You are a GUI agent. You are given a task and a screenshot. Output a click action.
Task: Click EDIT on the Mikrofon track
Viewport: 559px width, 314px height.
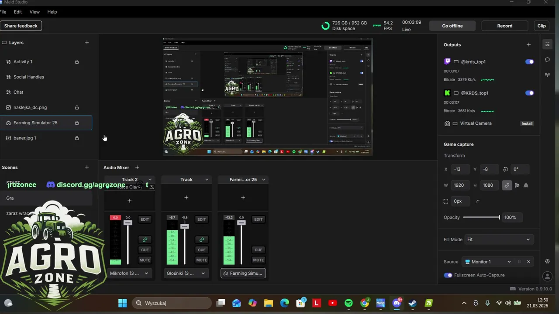[x=145, y=219]
